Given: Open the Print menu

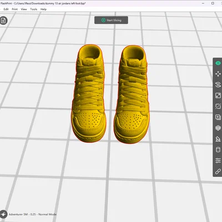Looking at the screenshot, I should (x=14, y=9).
